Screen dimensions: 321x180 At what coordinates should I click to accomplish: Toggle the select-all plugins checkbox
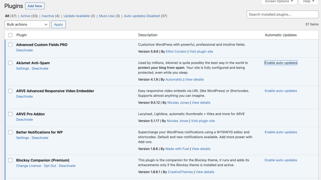click(10, 35)
